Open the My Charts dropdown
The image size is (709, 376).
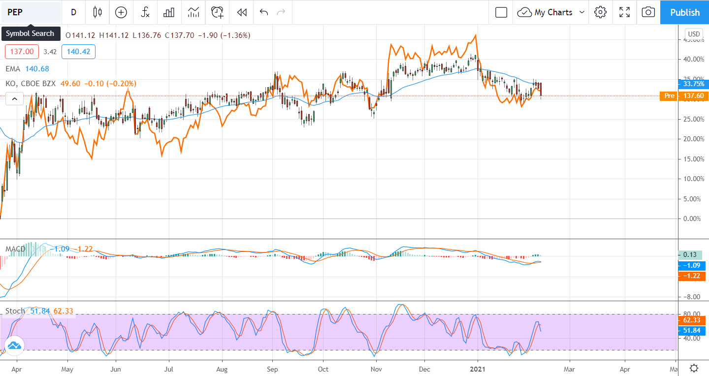tap(551, 12)
